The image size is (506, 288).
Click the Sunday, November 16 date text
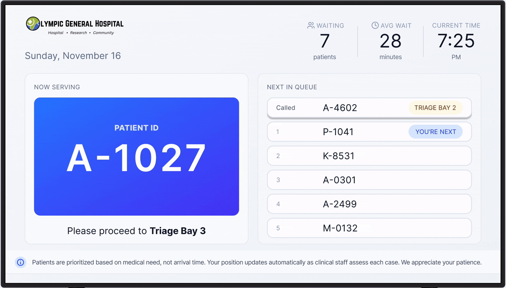tap(73, 56)
